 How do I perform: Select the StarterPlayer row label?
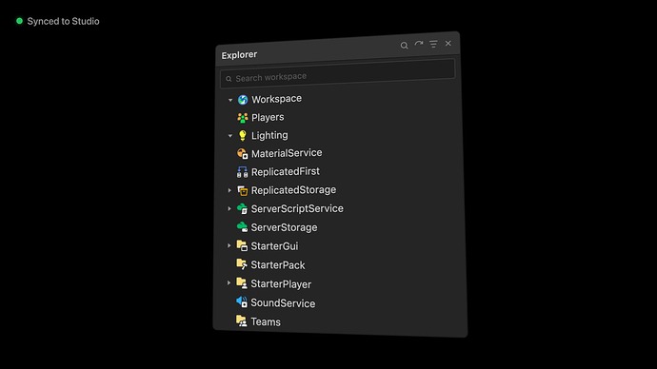[281, 284]
